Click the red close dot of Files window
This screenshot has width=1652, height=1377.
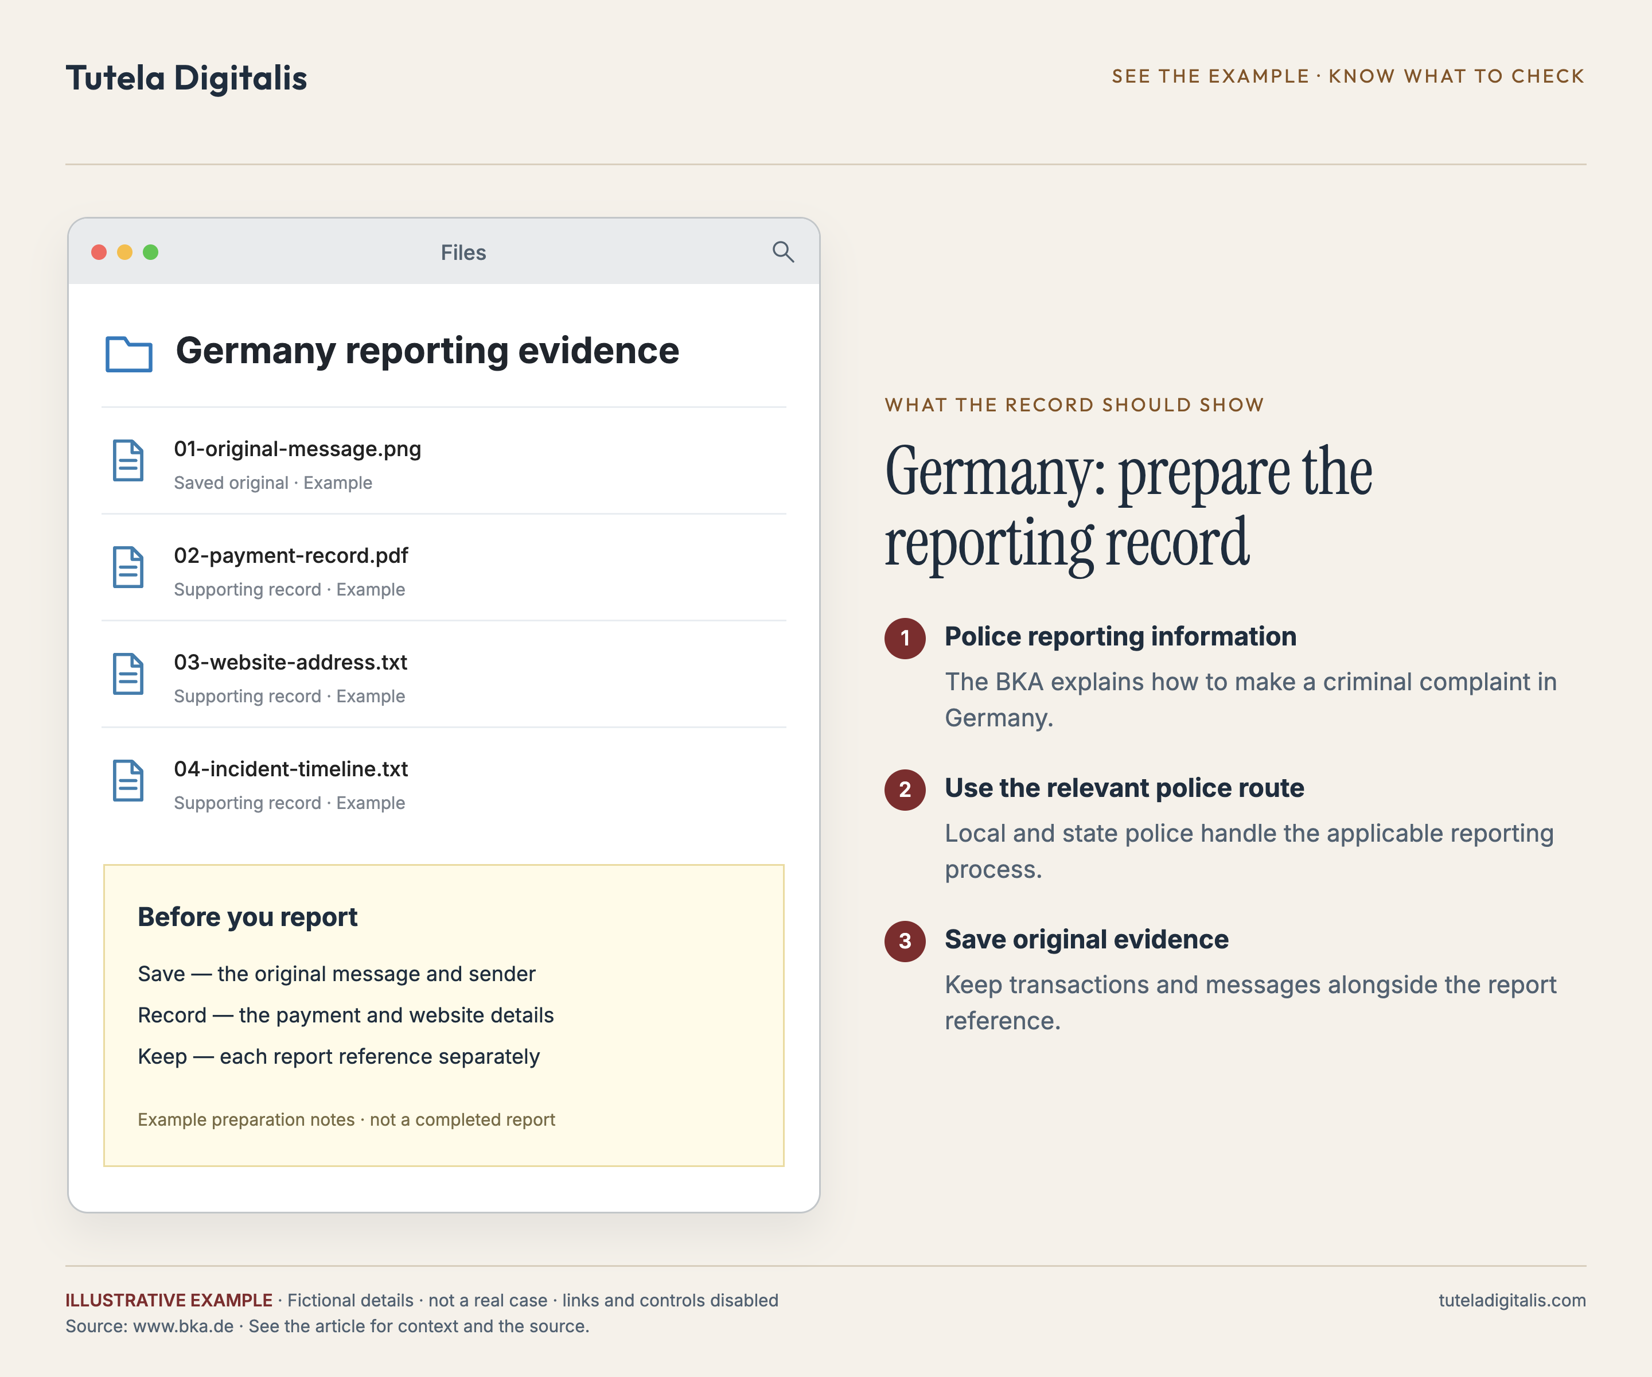pyautogui.click(x=99, y=252)
